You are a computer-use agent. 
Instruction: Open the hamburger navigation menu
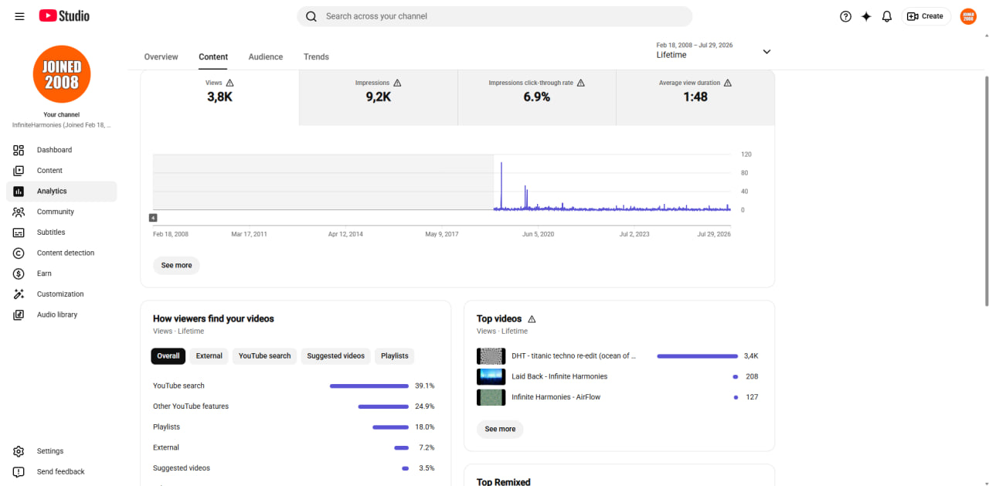[x=19, y=16]
